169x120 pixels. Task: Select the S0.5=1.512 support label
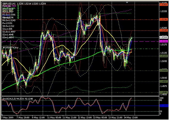(x=8, y=26)
